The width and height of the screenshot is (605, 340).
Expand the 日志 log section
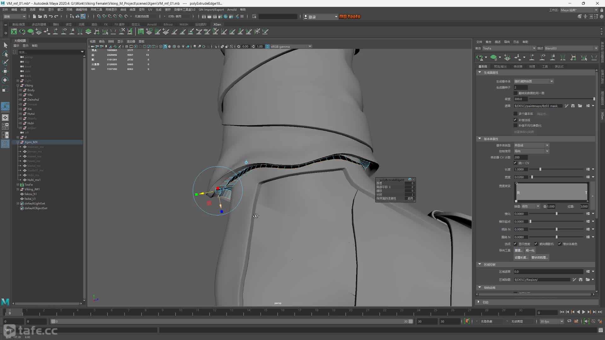pyautogui.click(x=479, y=302)
